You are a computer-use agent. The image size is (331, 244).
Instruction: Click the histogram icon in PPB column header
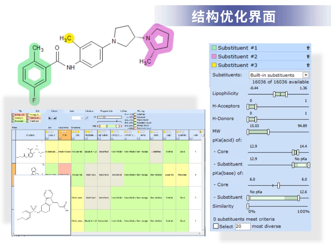60,138
